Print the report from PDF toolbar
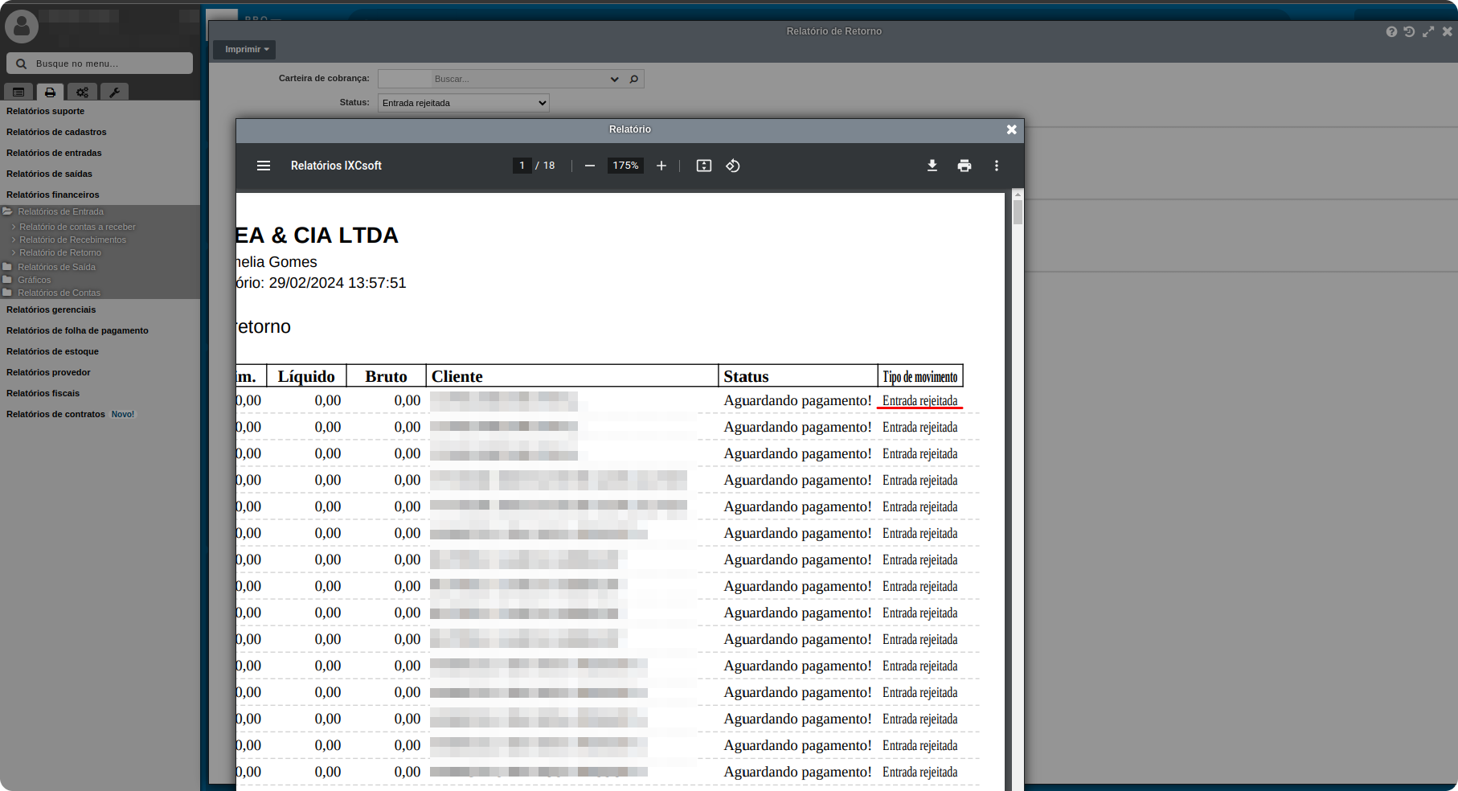Viewport: 1458px width, 791px height. pos(964,166)
